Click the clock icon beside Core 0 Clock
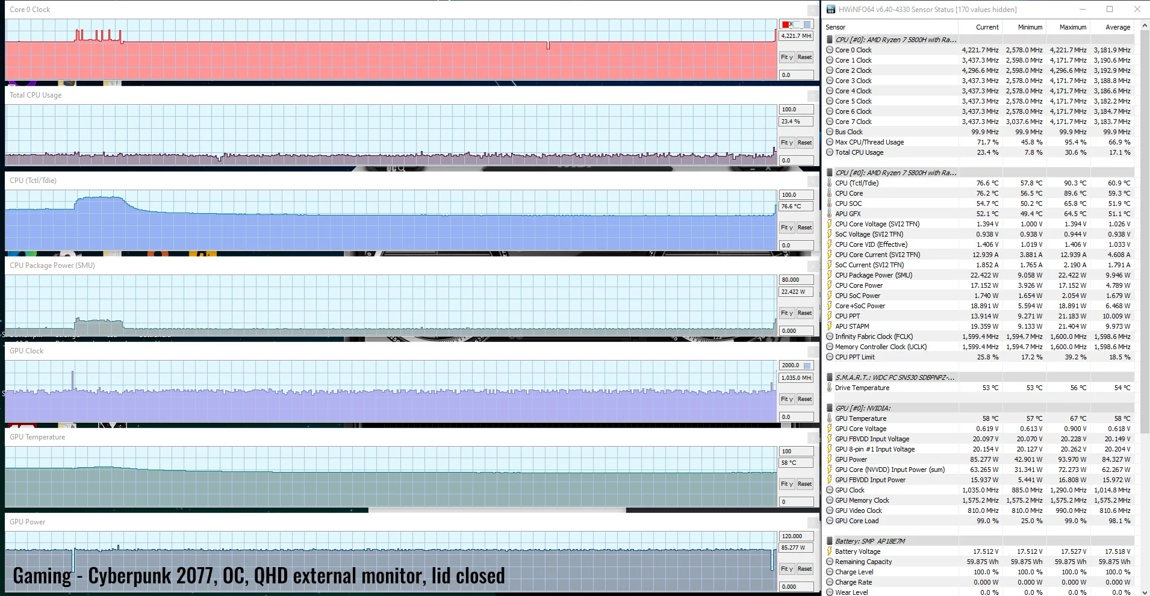 830,50
